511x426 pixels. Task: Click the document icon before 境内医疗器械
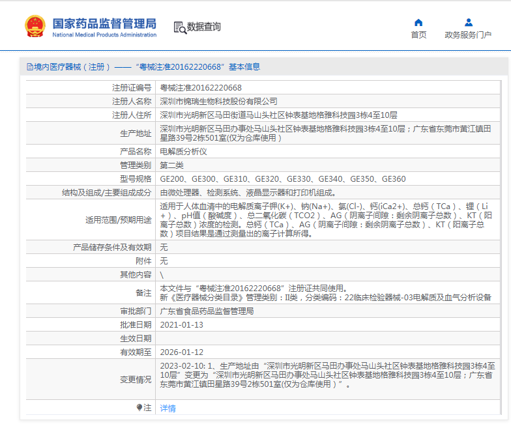[x=30, y=67]
